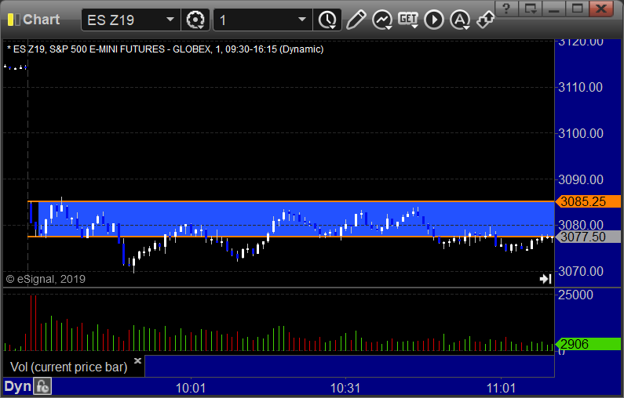This screenshot has height=398, width=624.
Task: Start bar replay with the play icon
Action: click(434, 20)
